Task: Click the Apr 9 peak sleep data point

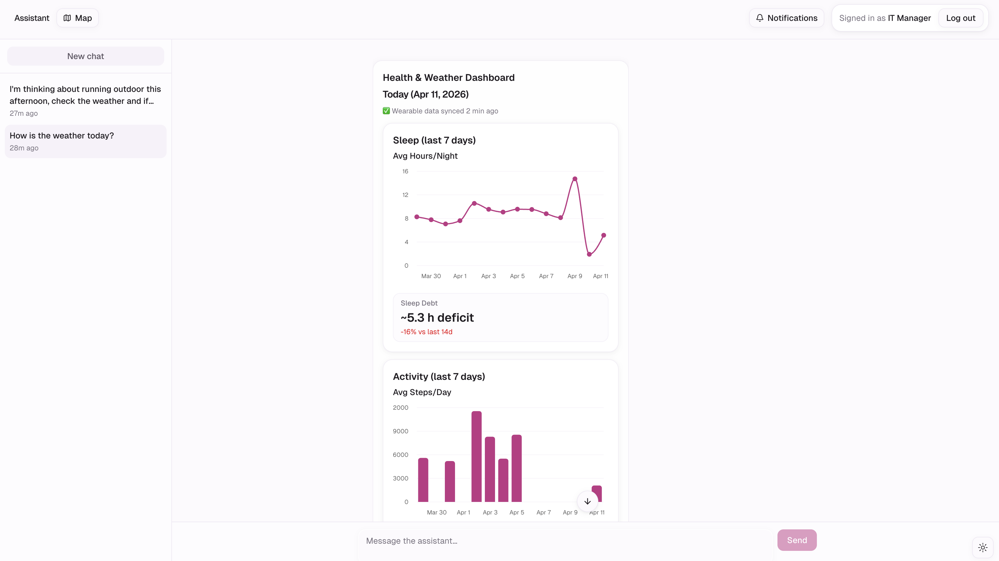Action: tap(575, 179)
